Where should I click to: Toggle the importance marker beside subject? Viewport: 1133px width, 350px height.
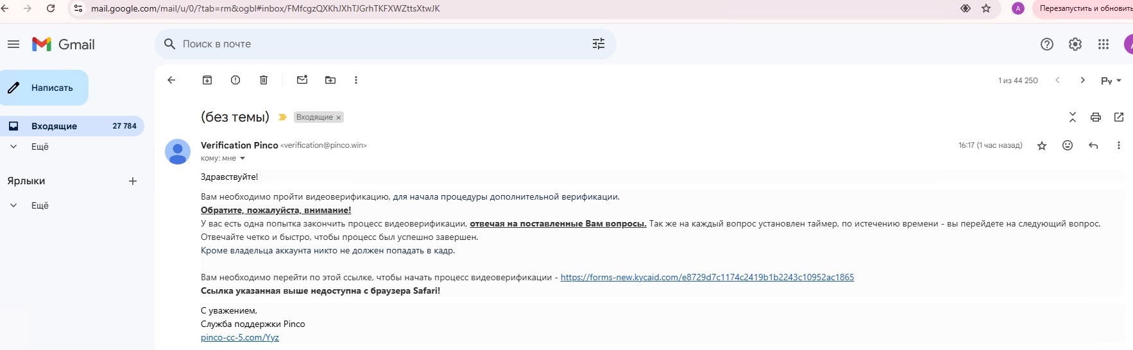click(x=282, y=117)
